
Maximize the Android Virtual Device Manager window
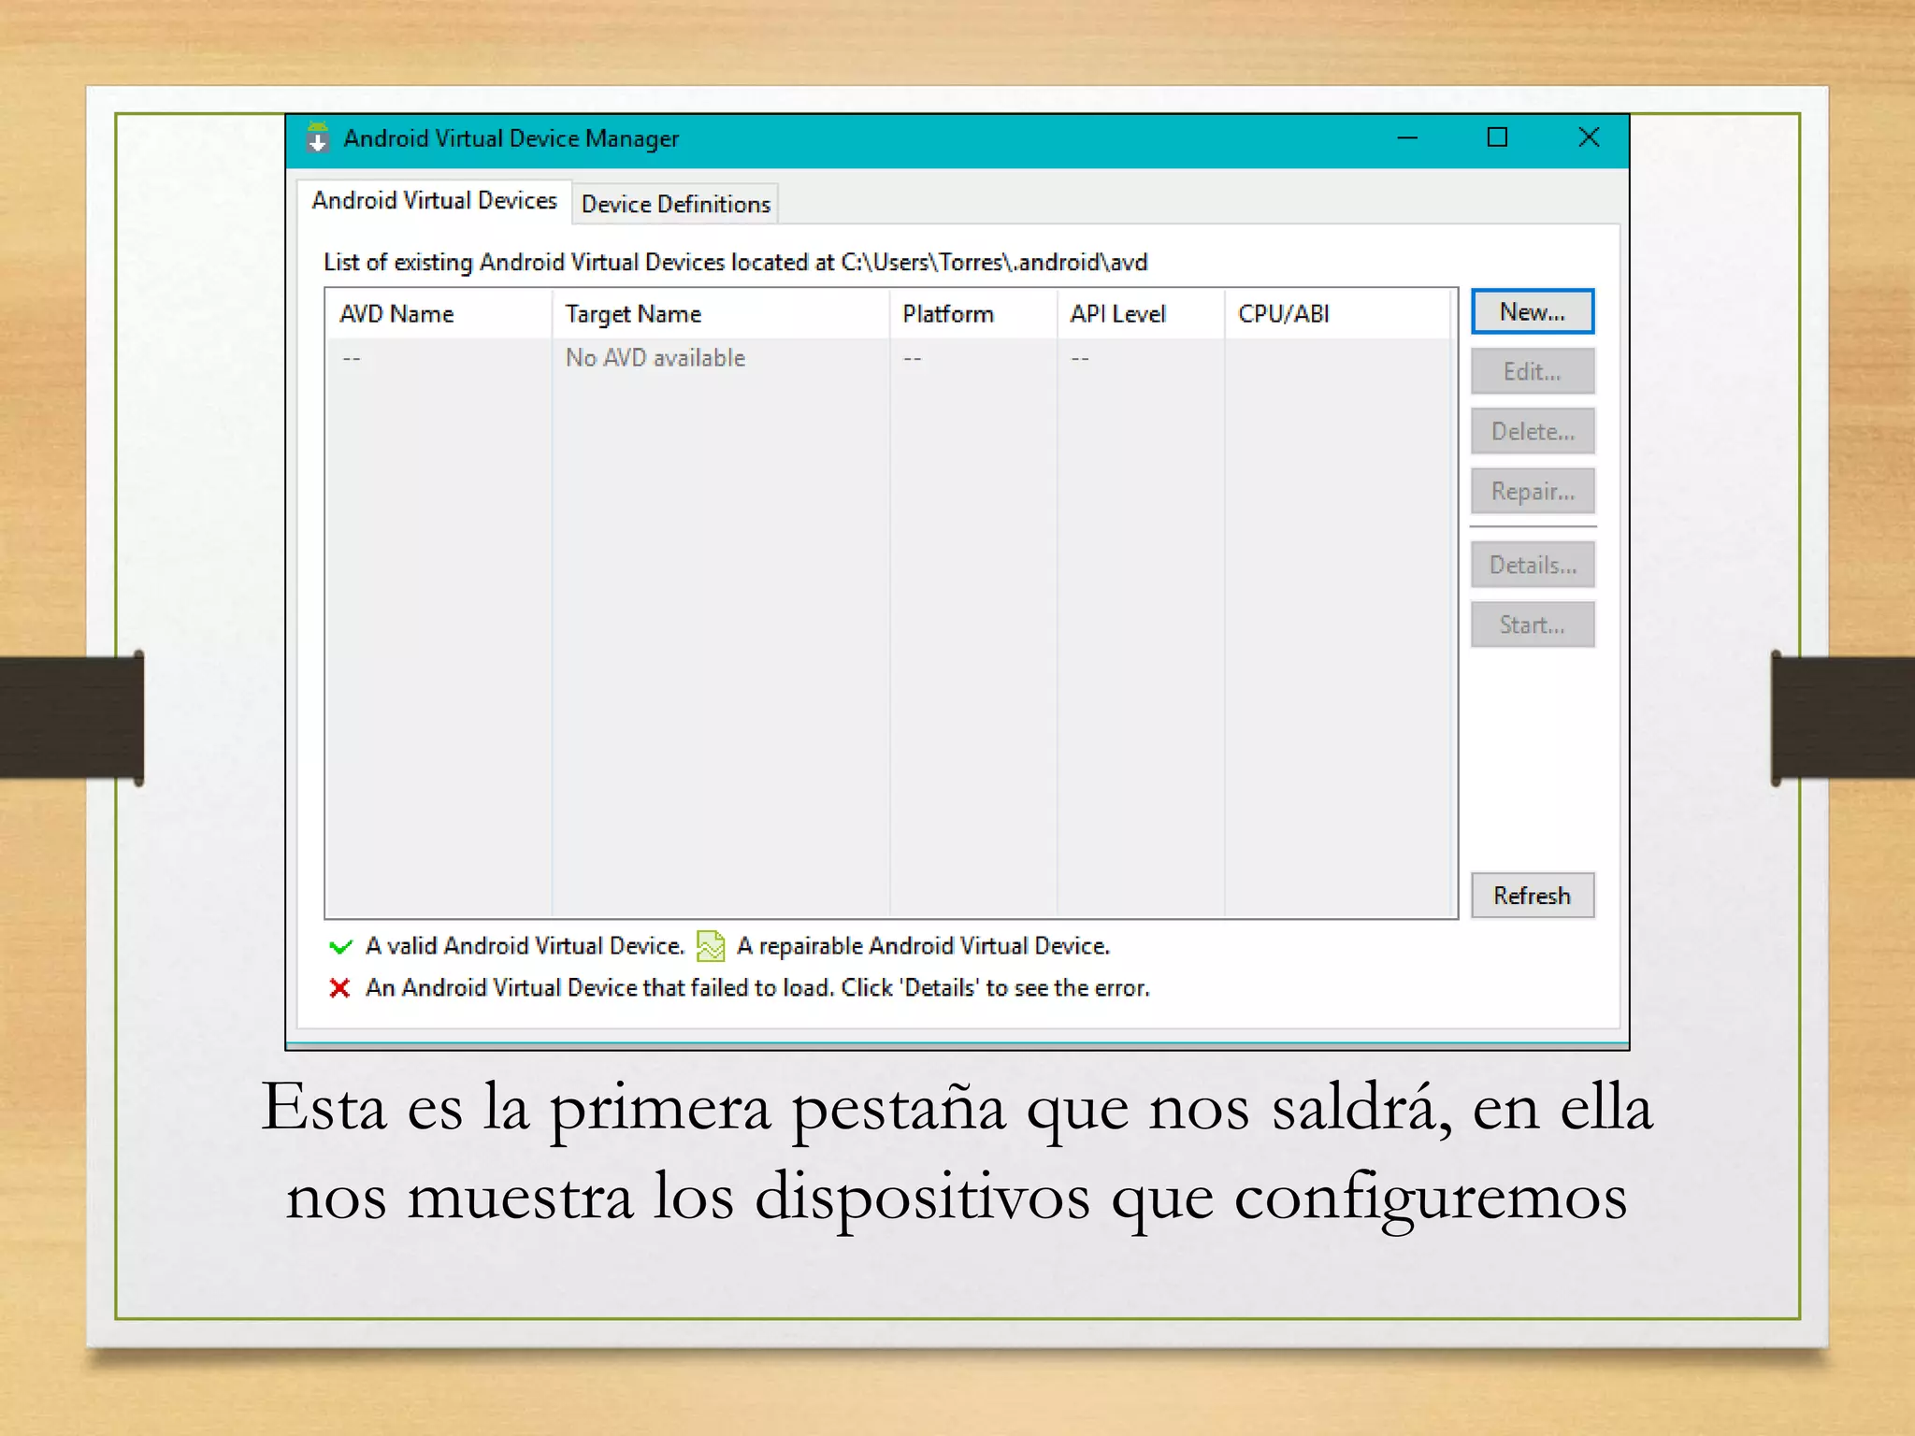(1497, 138)
